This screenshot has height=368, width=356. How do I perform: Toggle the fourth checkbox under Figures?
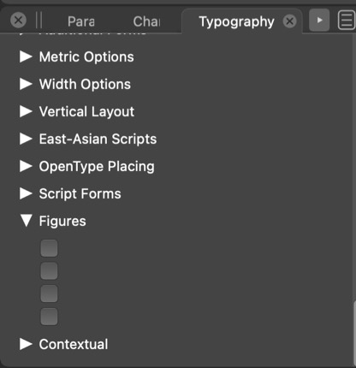pyautogui.click(x=49, y=317)
